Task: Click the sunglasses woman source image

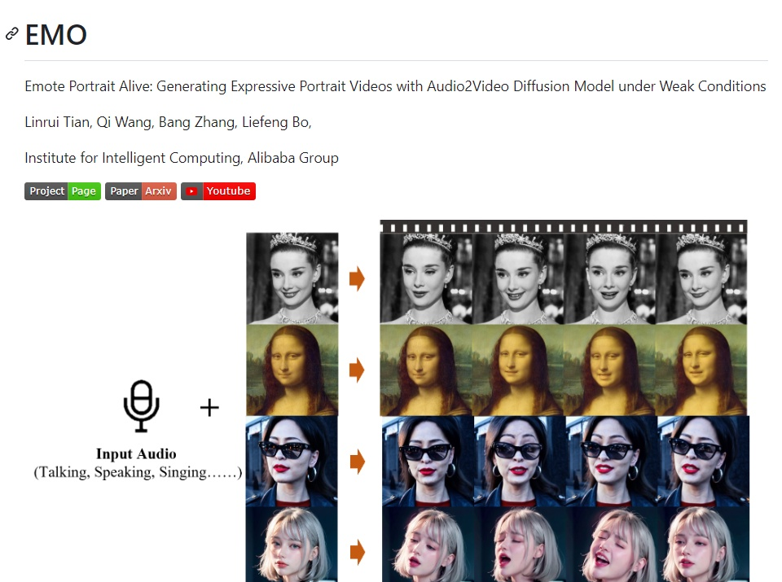Action: coord(292,461)
